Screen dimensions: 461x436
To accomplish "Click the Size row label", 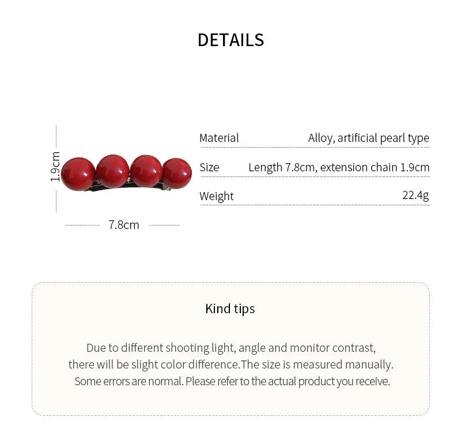I will pos(209,167).
